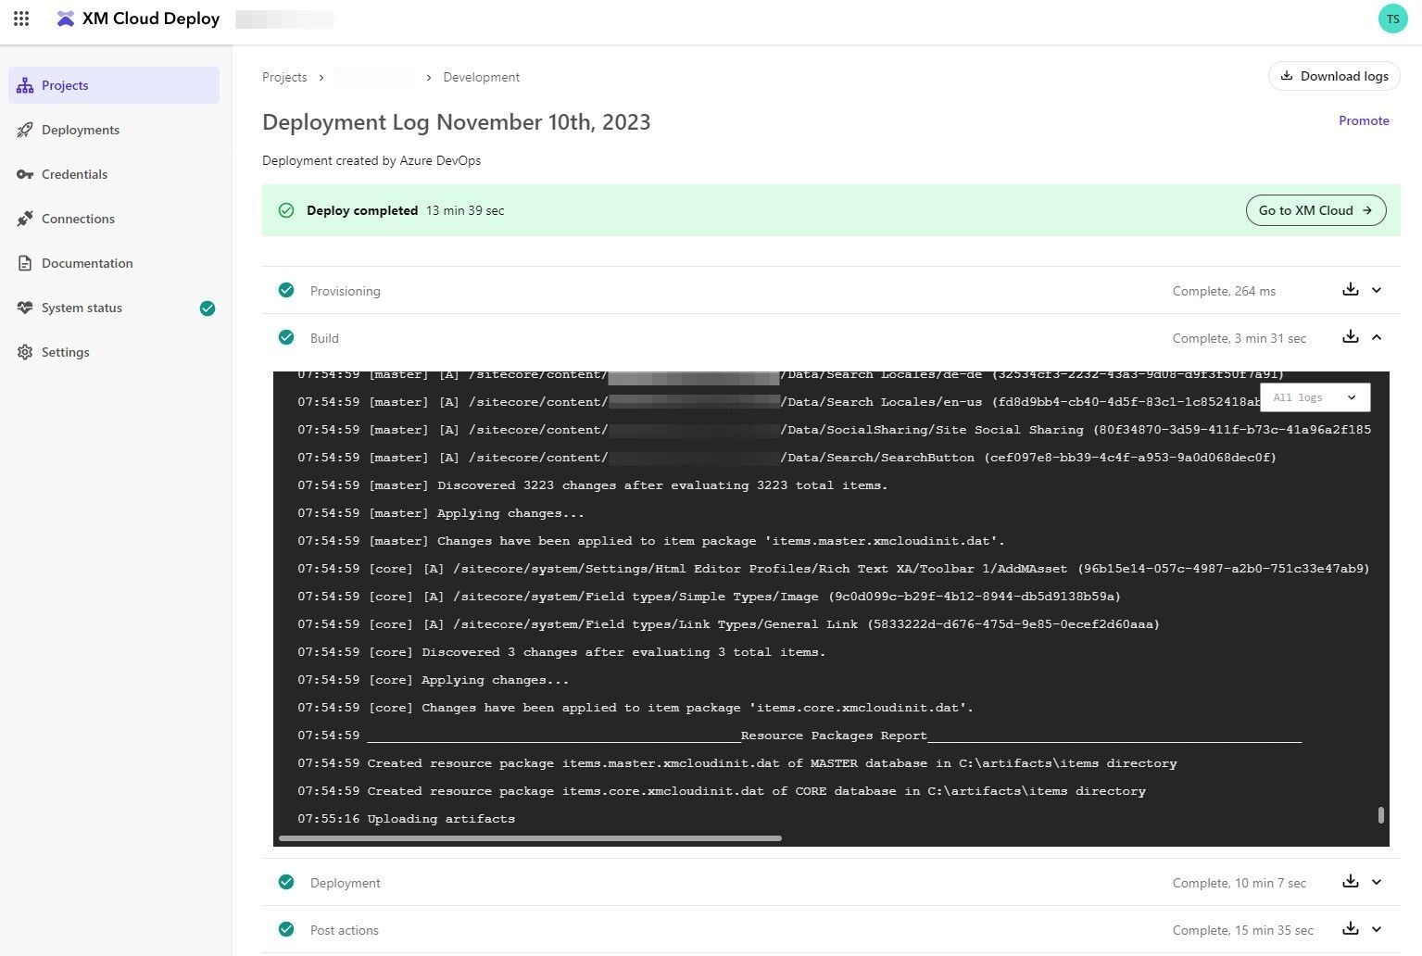
Task: Go to Deployments in the sidebar
Action: 114,130
